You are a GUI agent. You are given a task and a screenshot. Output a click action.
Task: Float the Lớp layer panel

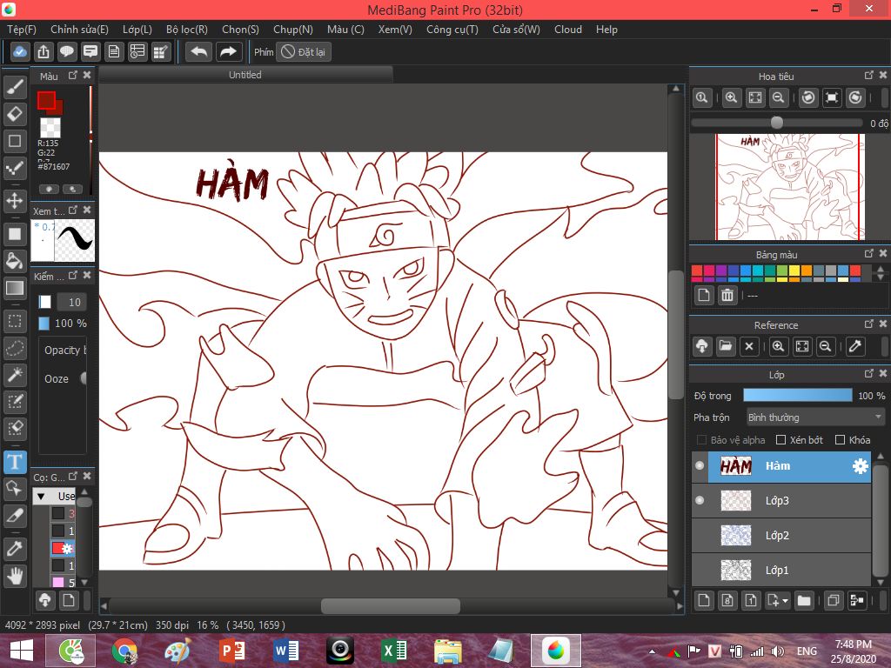point(868,373)
